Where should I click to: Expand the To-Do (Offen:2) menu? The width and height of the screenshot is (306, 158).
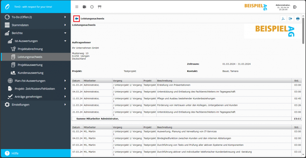pyautogui.click(x=35, y=17)
